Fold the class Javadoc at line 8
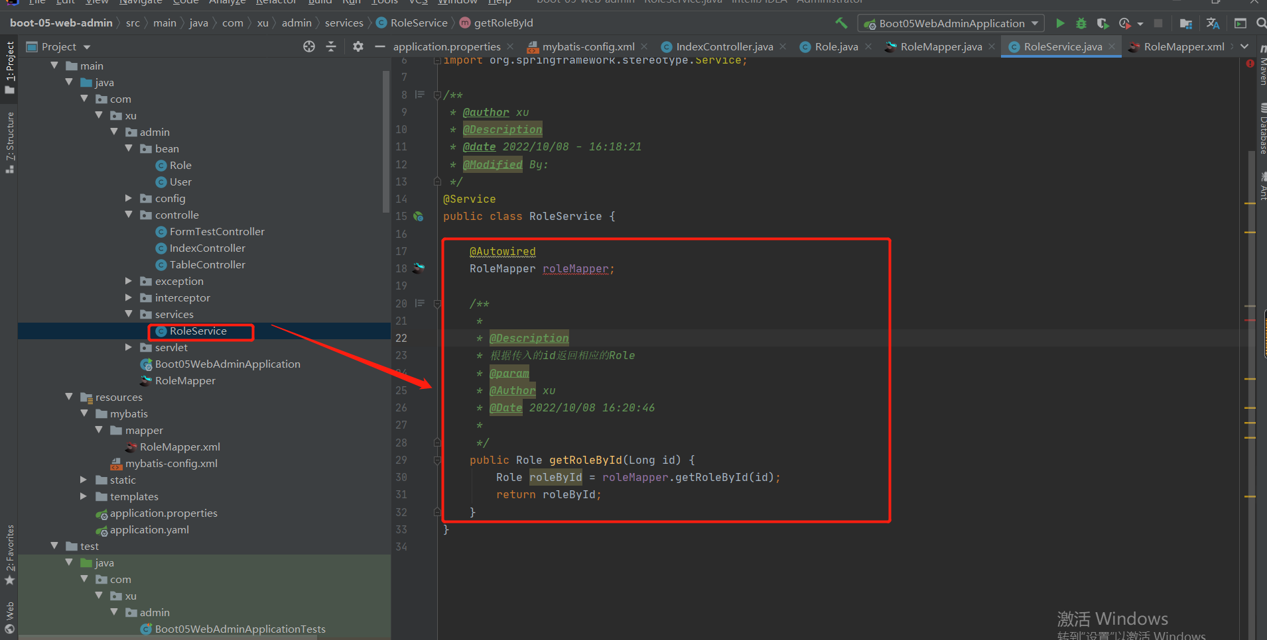The height and width of the screenshot is (640, 1267). point(437,95)
